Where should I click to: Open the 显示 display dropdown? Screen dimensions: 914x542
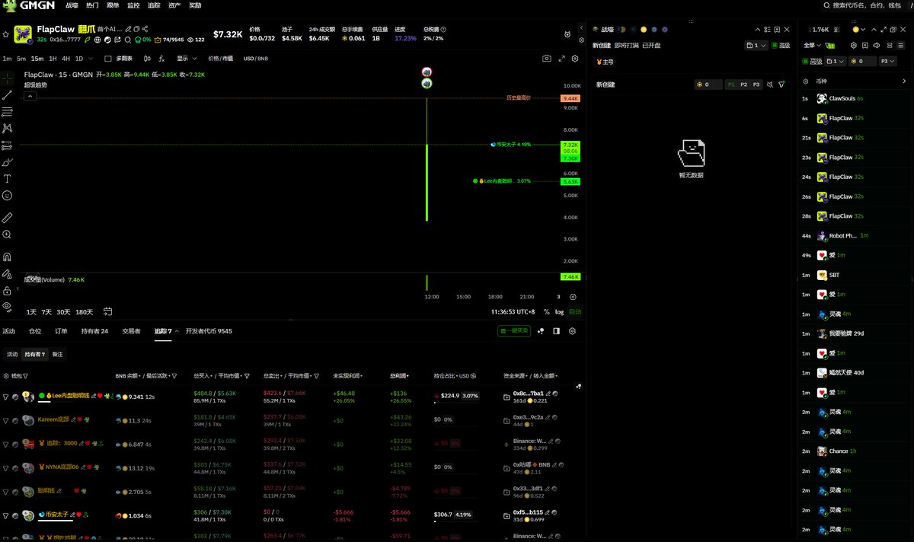[187, 58]
